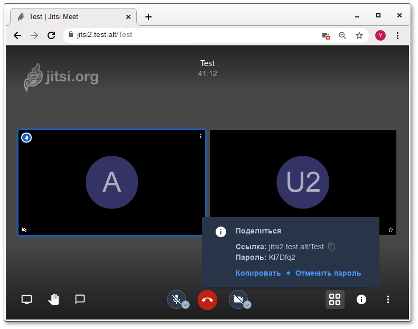Screen dimensions: 418x329
Task: Open the browser three-dot menu
Action: point(397,35)
